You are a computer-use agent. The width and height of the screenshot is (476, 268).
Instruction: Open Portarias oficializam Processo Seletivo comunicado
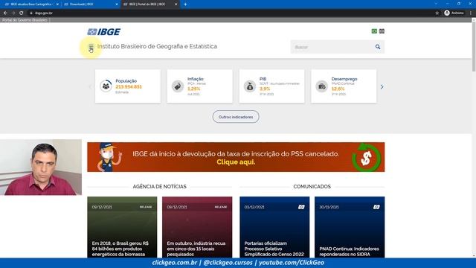coord(274,227)
